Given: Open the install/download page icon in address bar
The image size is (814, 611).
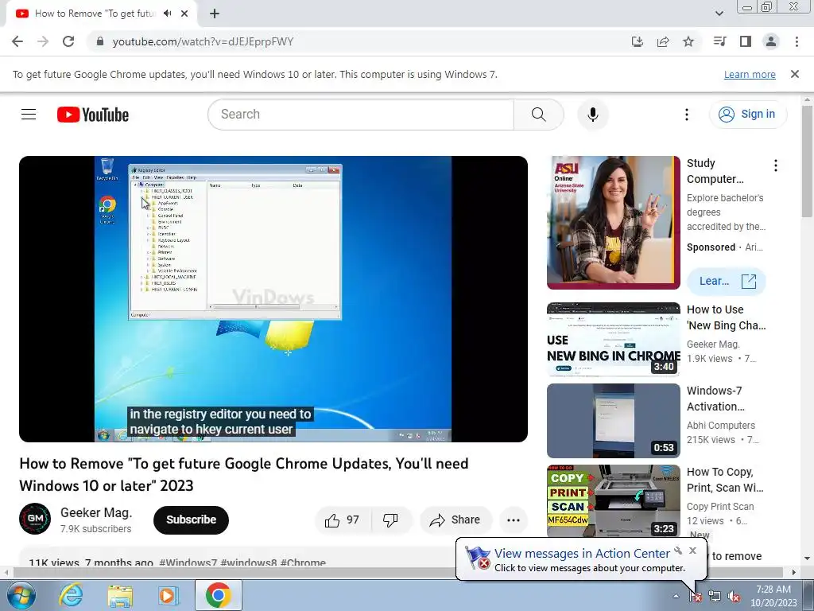Looking at the screenshot, I should click(x=637, y=41).
